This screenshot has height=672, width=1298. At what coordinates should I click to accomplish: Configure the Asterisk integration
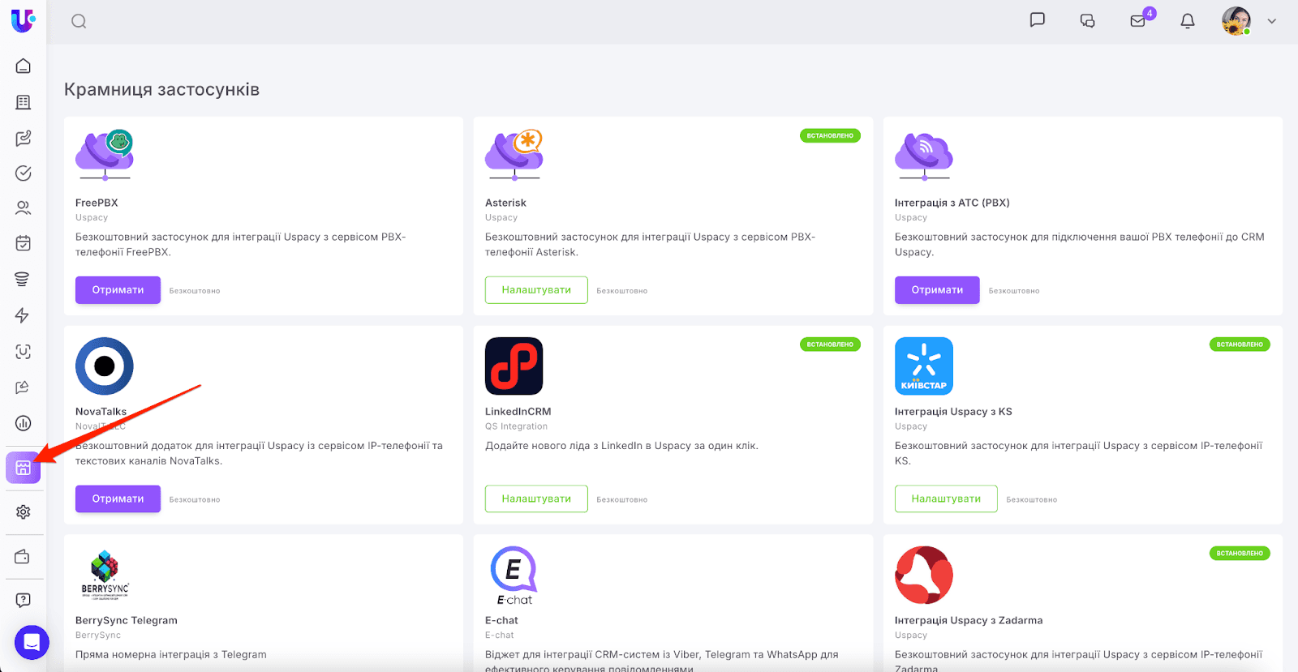[535, 290]
